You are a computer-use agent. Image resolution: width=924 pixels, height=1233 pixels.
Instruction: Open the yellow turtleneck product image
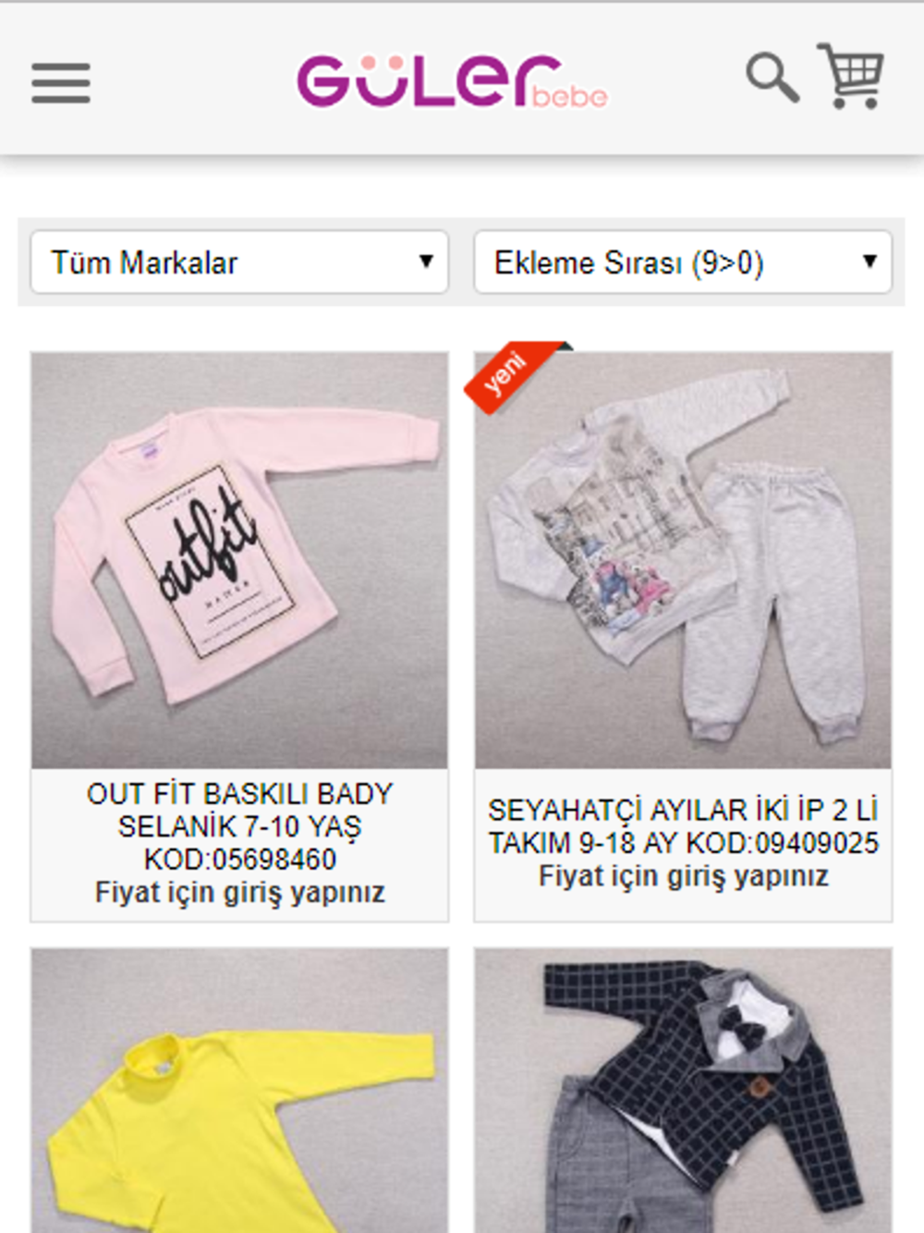click(239, 1091)
